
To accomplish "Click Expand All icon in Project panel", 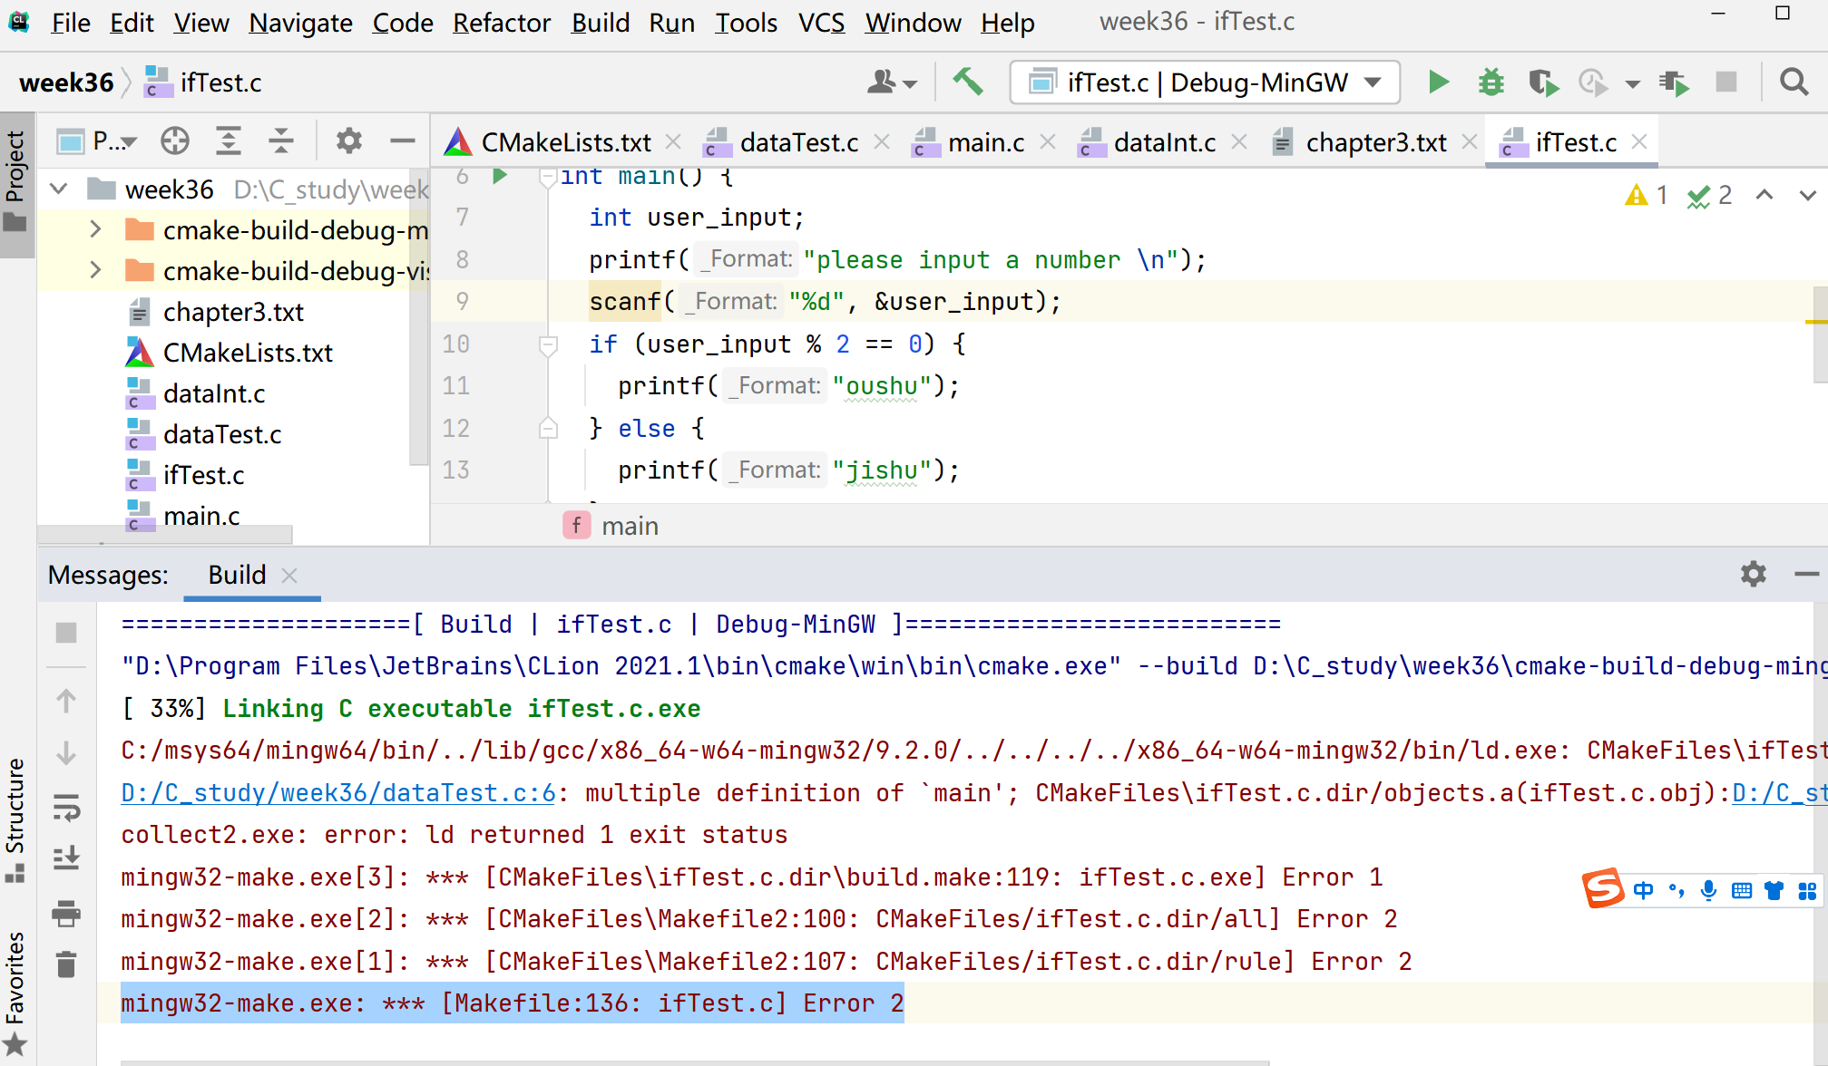I will tap(228, 141).
